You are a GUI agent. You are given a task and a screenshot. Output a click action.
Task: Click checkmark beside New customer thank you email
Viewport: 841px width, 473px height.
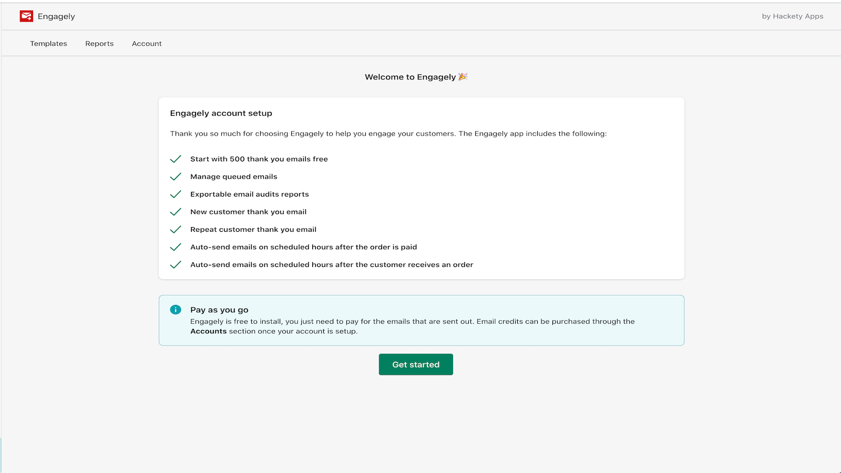click(176, 212)
